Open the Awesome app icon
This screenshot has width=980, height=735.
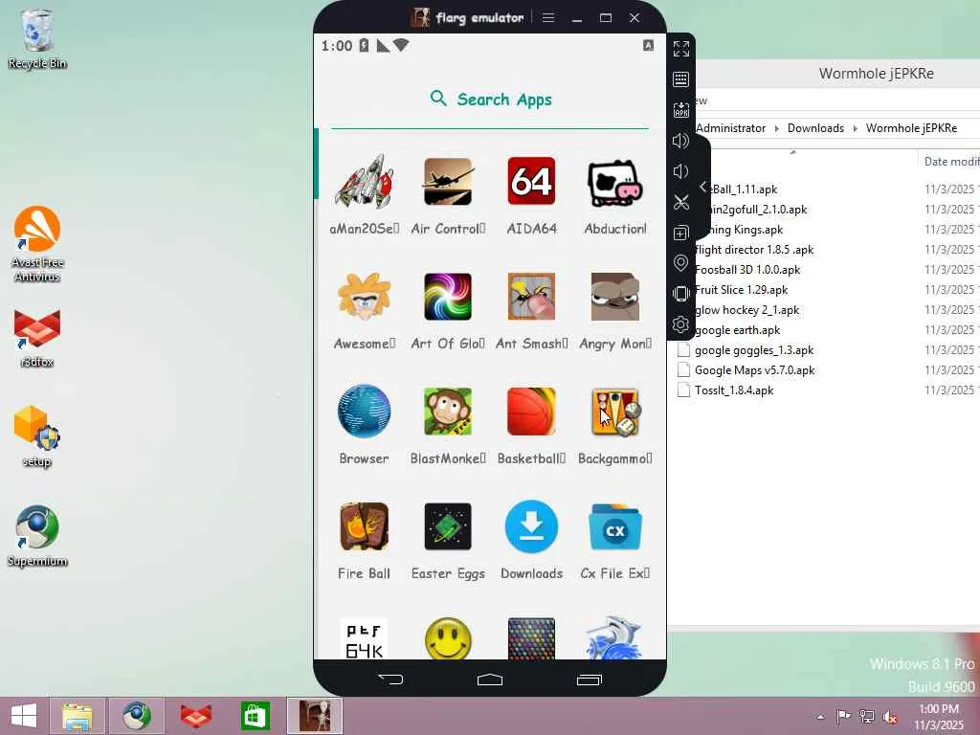365,297
